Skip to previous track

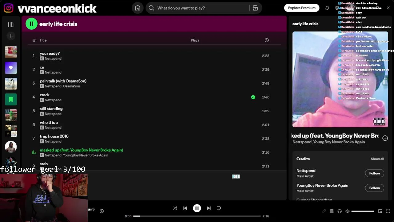click(x=185, y=208)
